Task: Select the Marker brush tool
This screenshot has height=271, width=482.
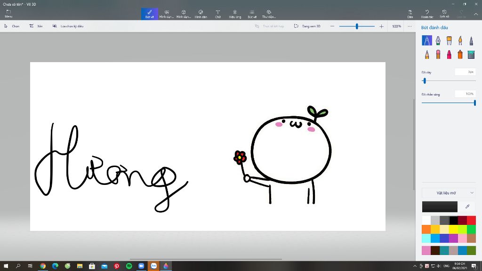Action: point(426,40)
